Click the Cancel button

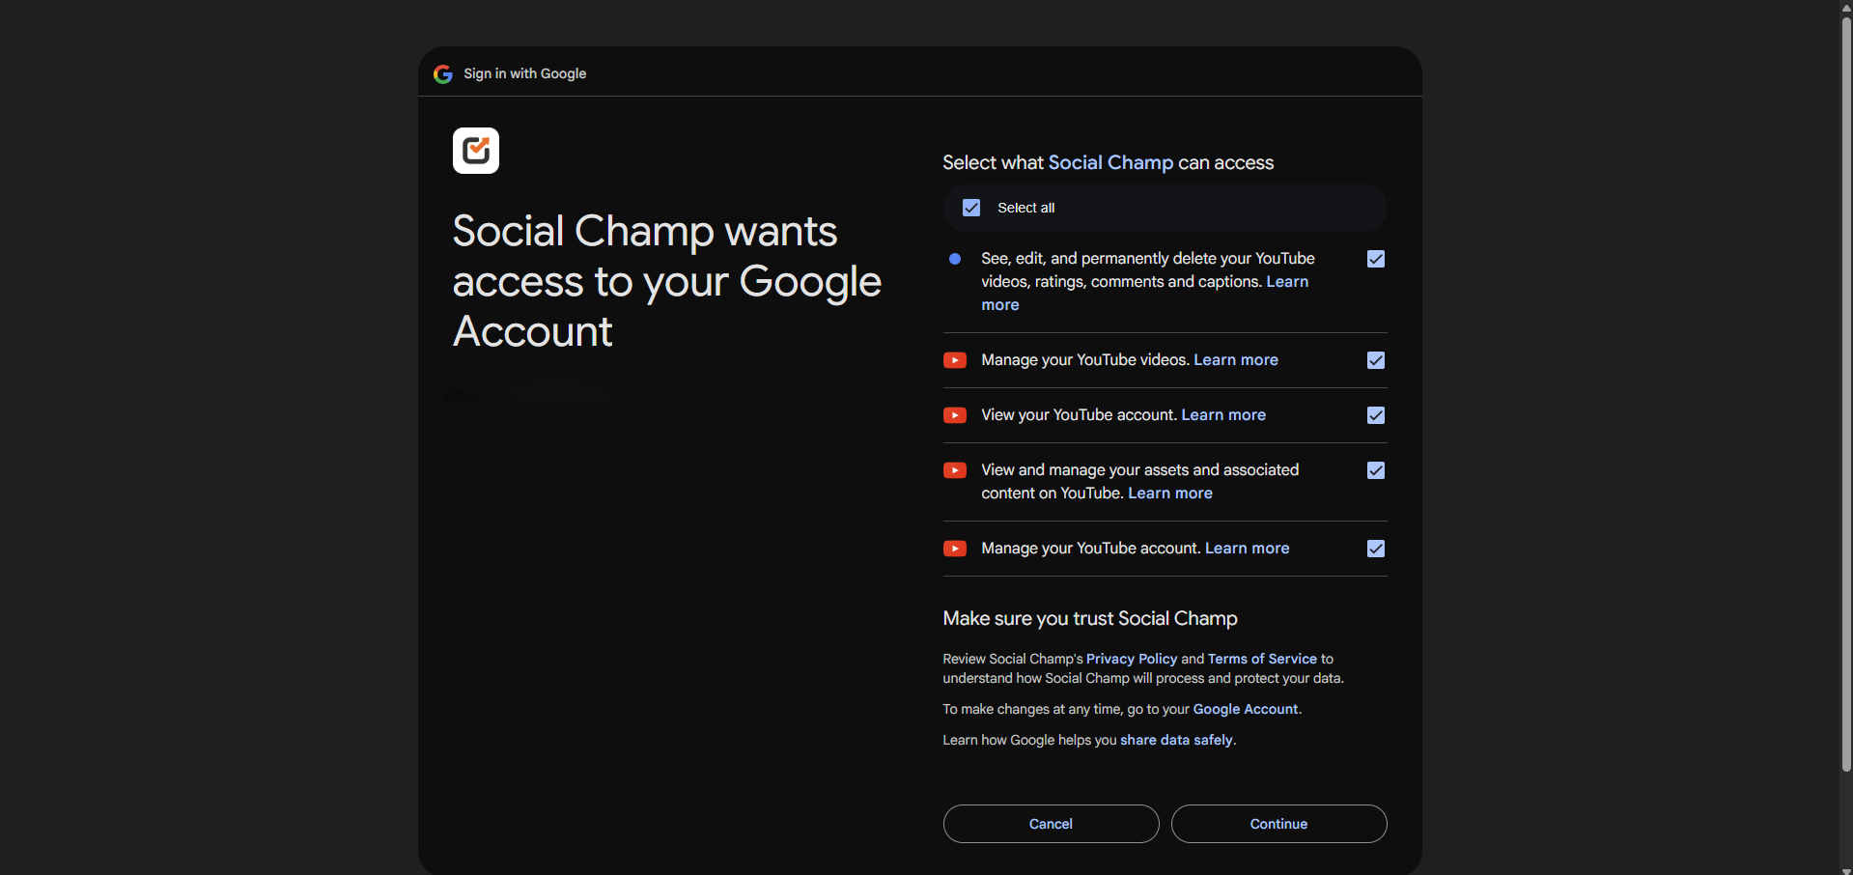coord(1051,824)
